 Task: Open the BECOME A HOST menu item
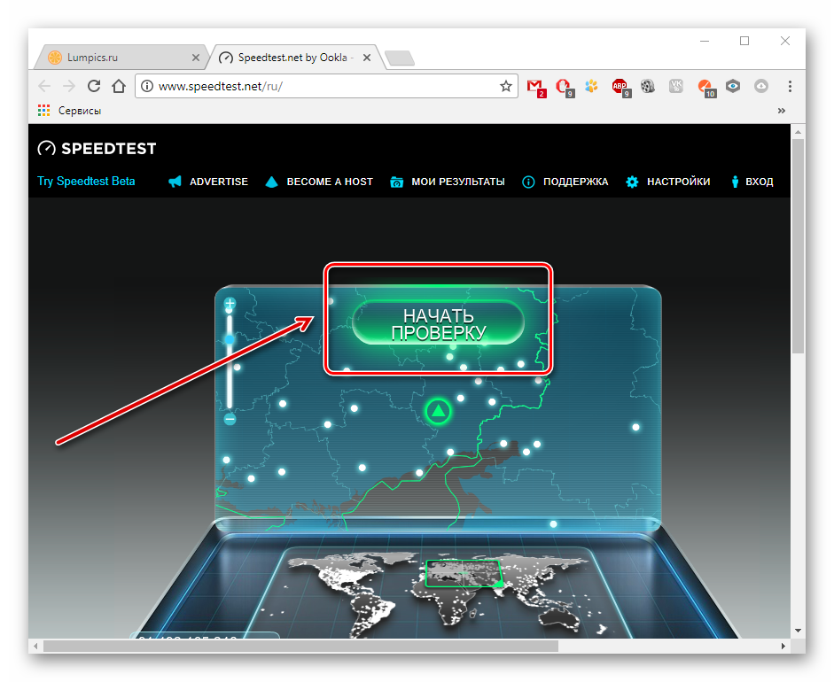click(330, 182)
